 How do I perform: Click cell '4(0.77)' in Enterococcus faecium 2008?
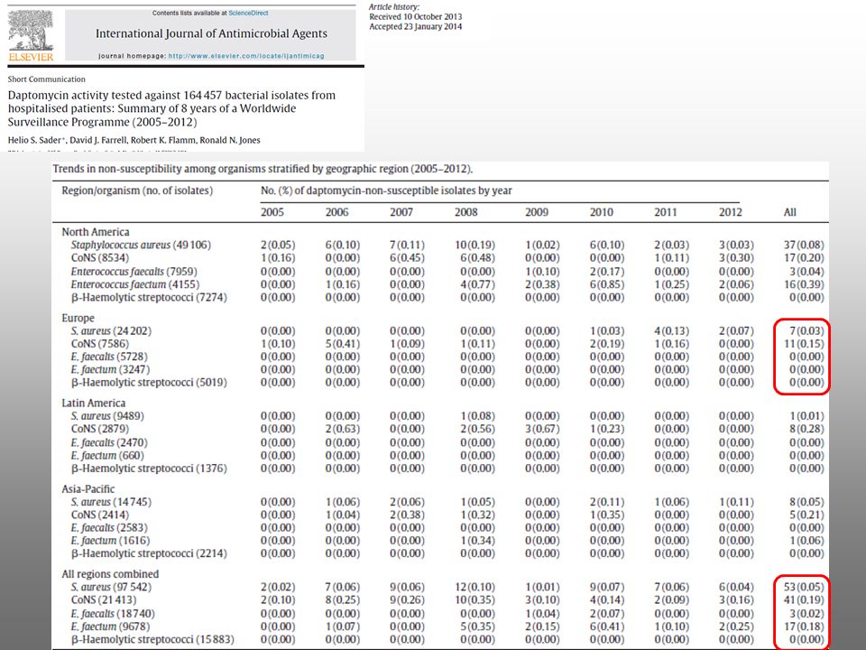tap(478, 284)
